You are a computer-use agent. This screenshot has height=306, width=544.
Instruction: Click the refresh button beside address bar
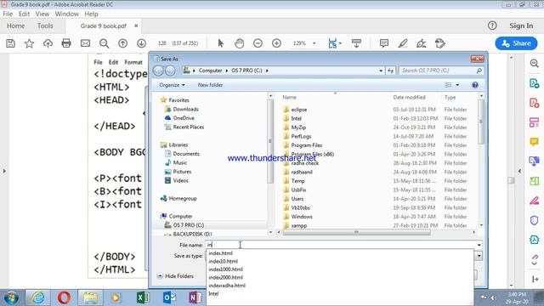(x=391, y=71)
